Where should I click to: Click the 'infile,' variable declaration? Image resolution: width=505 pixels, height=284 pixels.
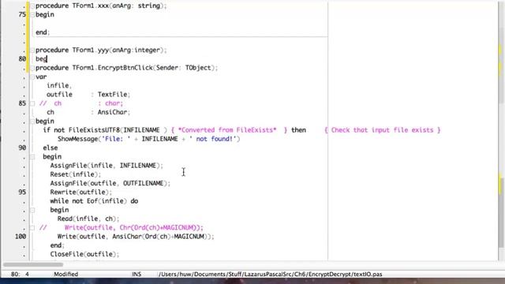(x=59, y=86)
